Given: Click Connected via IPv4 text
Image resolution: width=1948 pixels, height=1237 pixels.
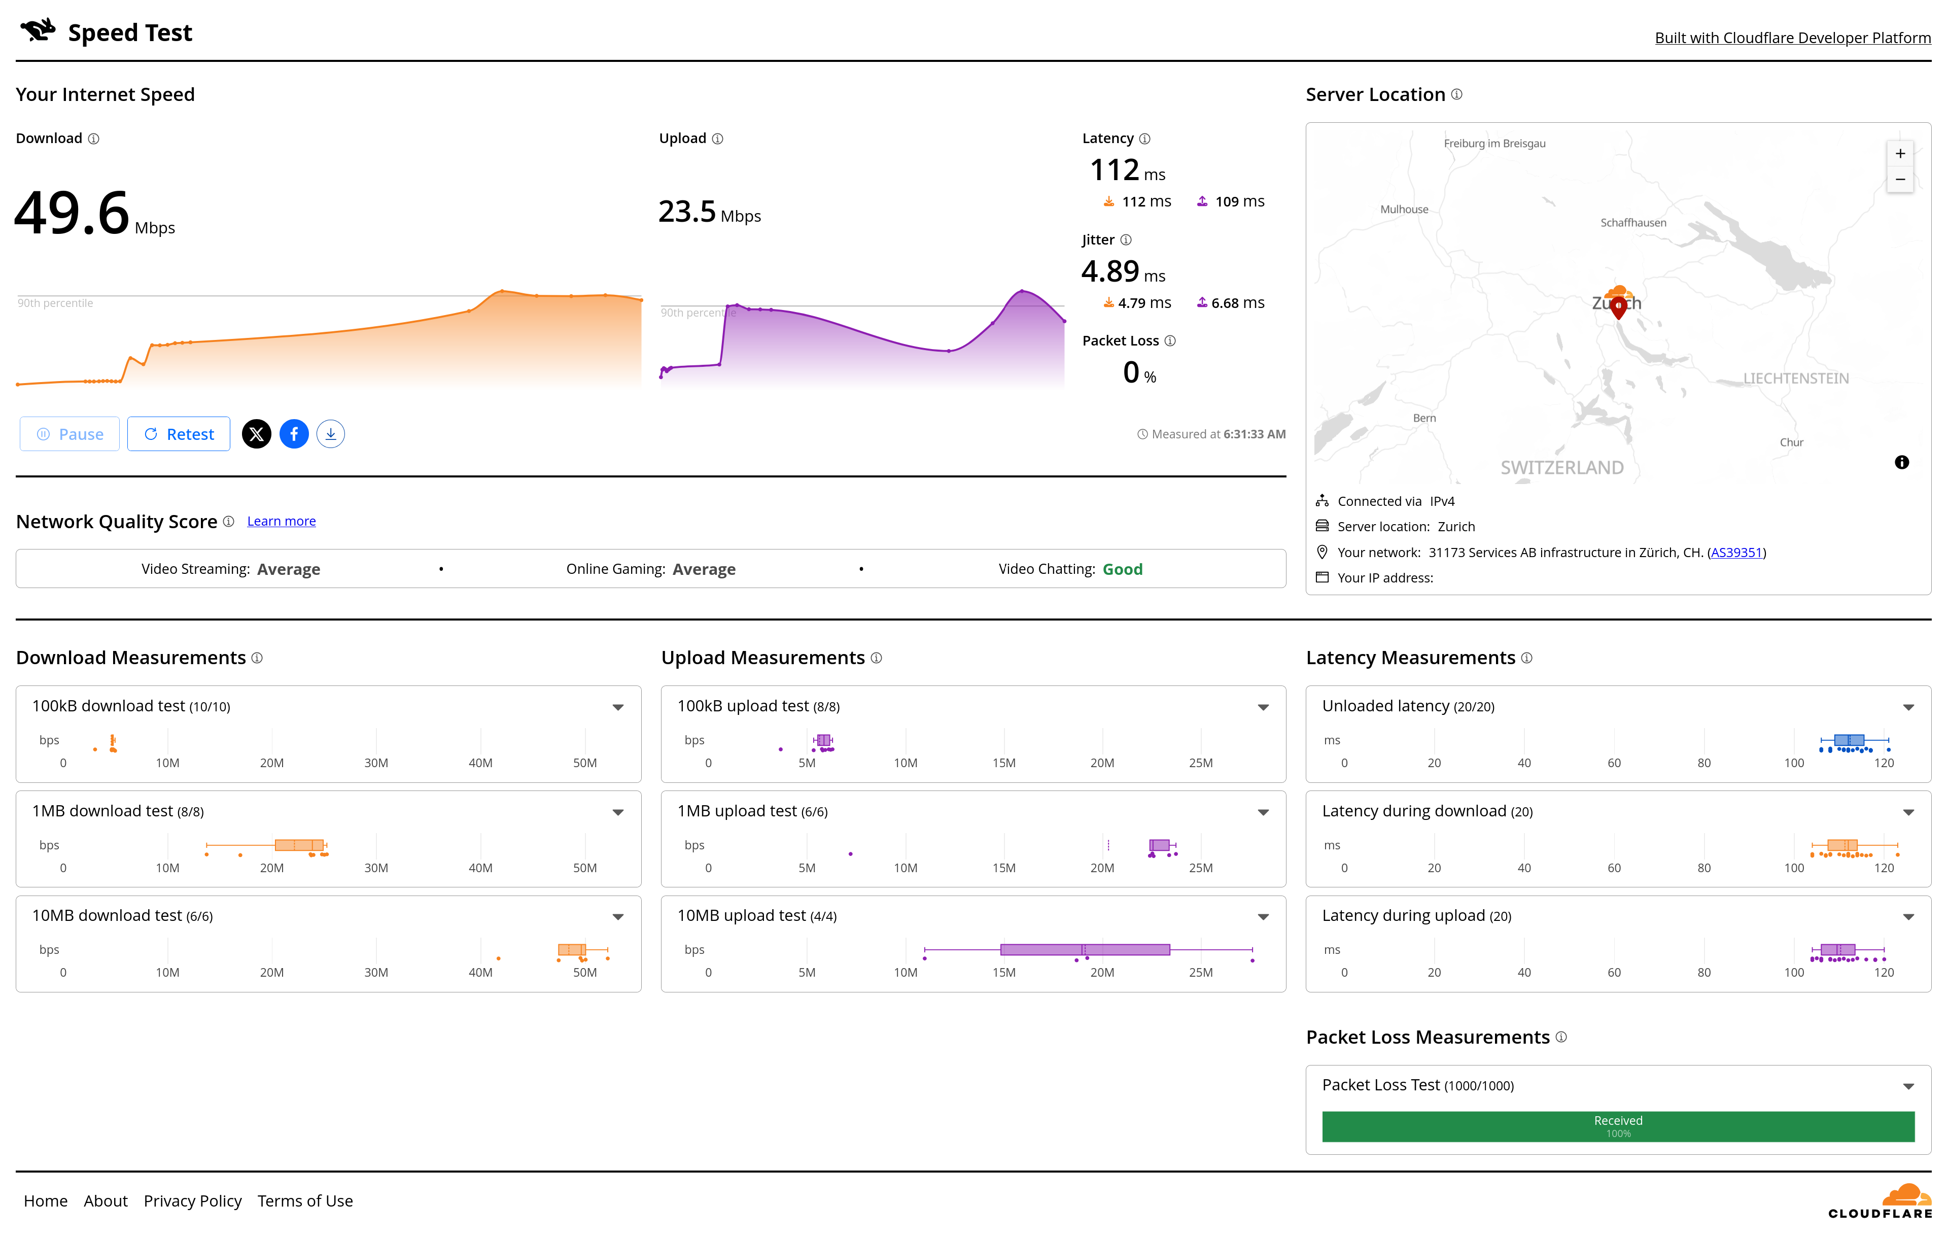Looking at the screenshot, I should coord(1396,501).
